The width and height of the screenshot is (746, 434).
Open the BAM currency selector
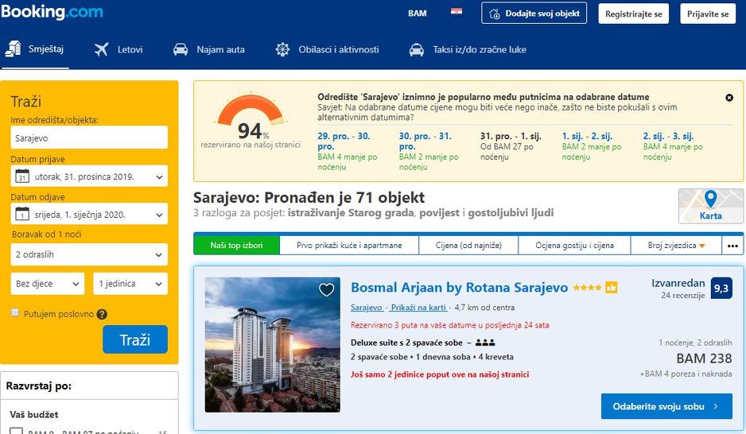point(418,14)
